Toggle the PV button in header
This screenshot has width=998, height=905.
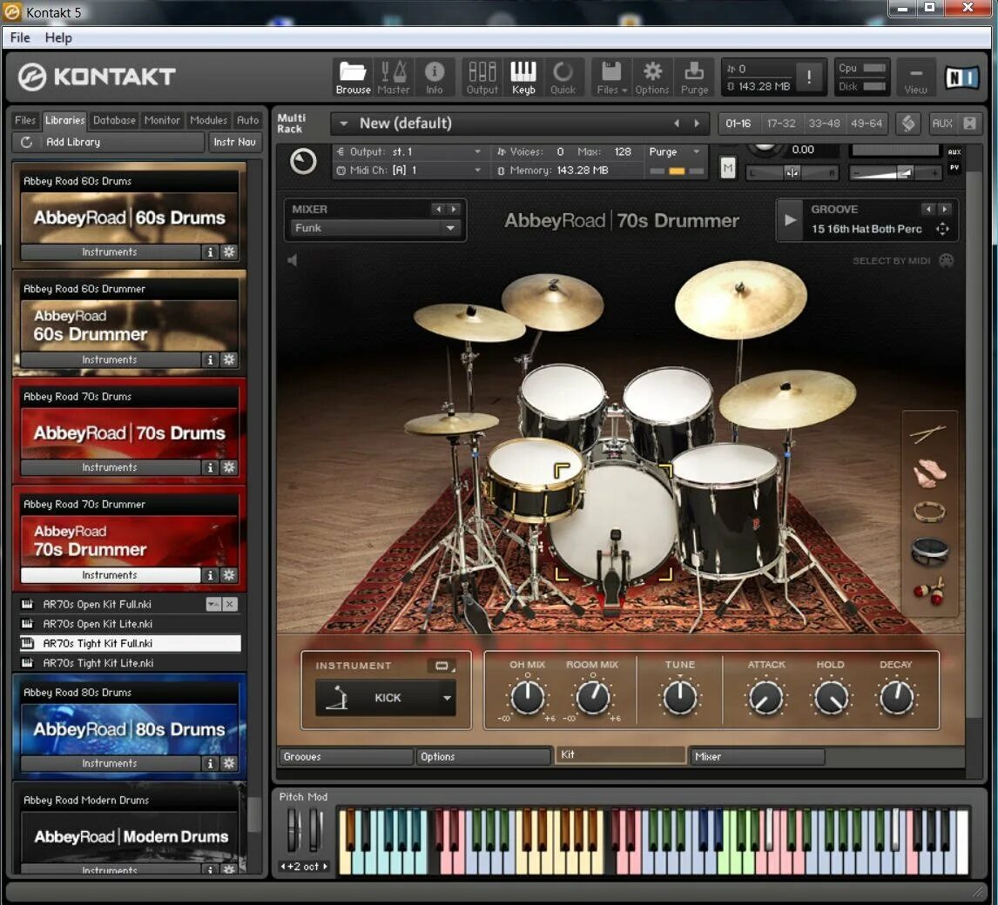[x=954, y=167]
